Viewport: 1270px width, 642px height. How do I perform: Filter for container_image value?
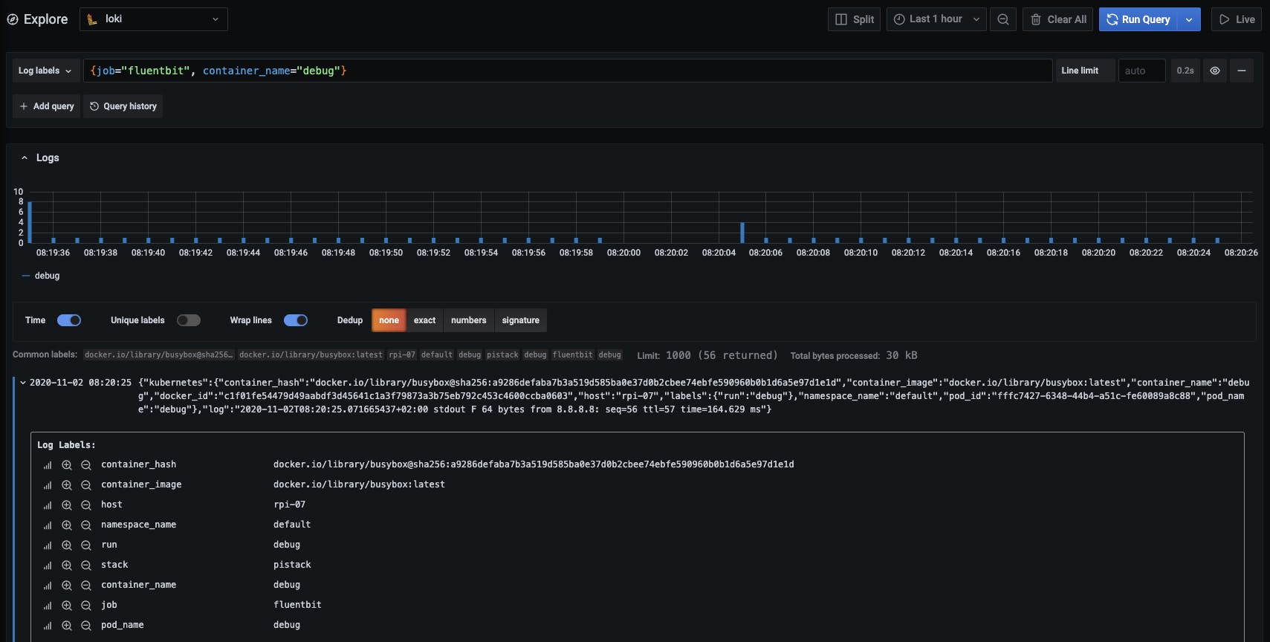[67, 485]
